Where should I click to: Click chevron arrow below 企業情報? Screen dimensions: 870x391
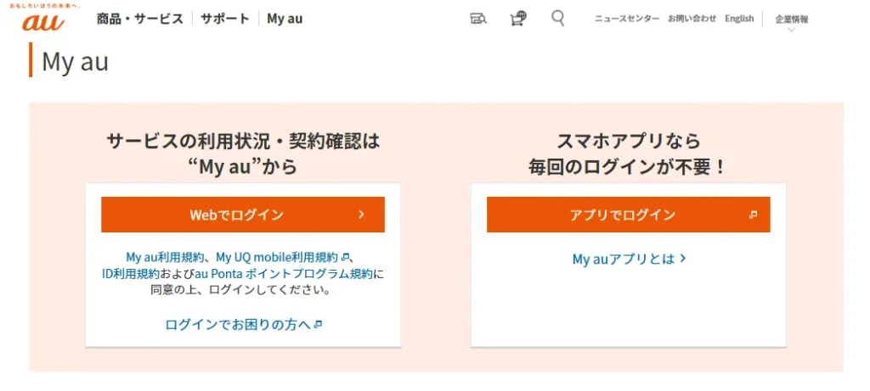click(791, 30)
